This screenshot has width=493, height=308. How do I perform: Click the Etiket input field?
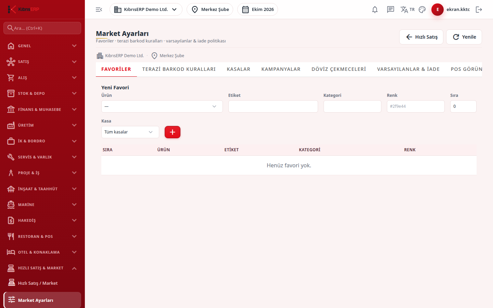click(x=273, y=106)
